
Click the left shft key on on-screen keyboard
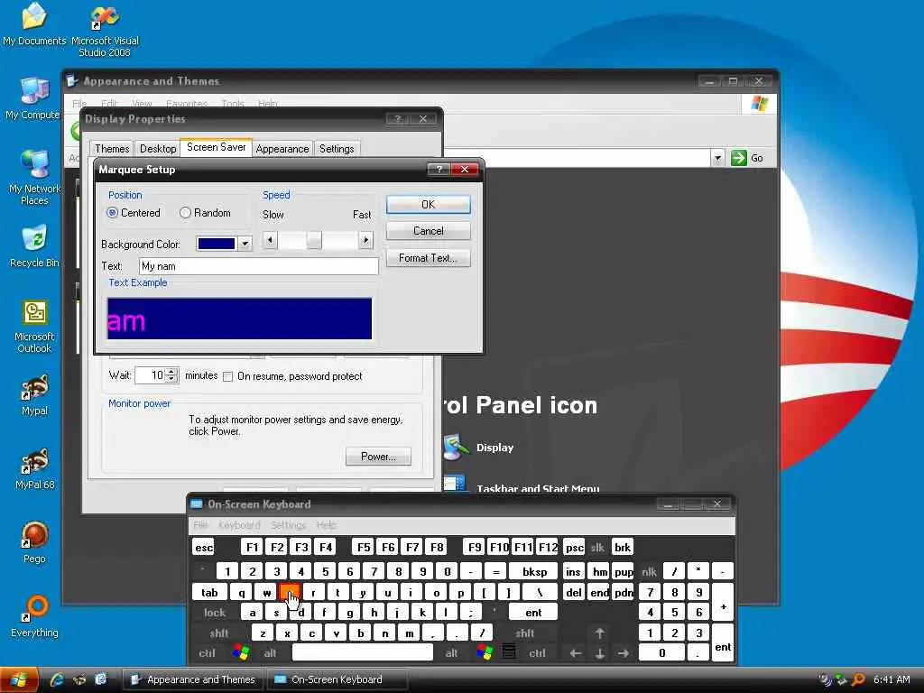click(218, 633)
